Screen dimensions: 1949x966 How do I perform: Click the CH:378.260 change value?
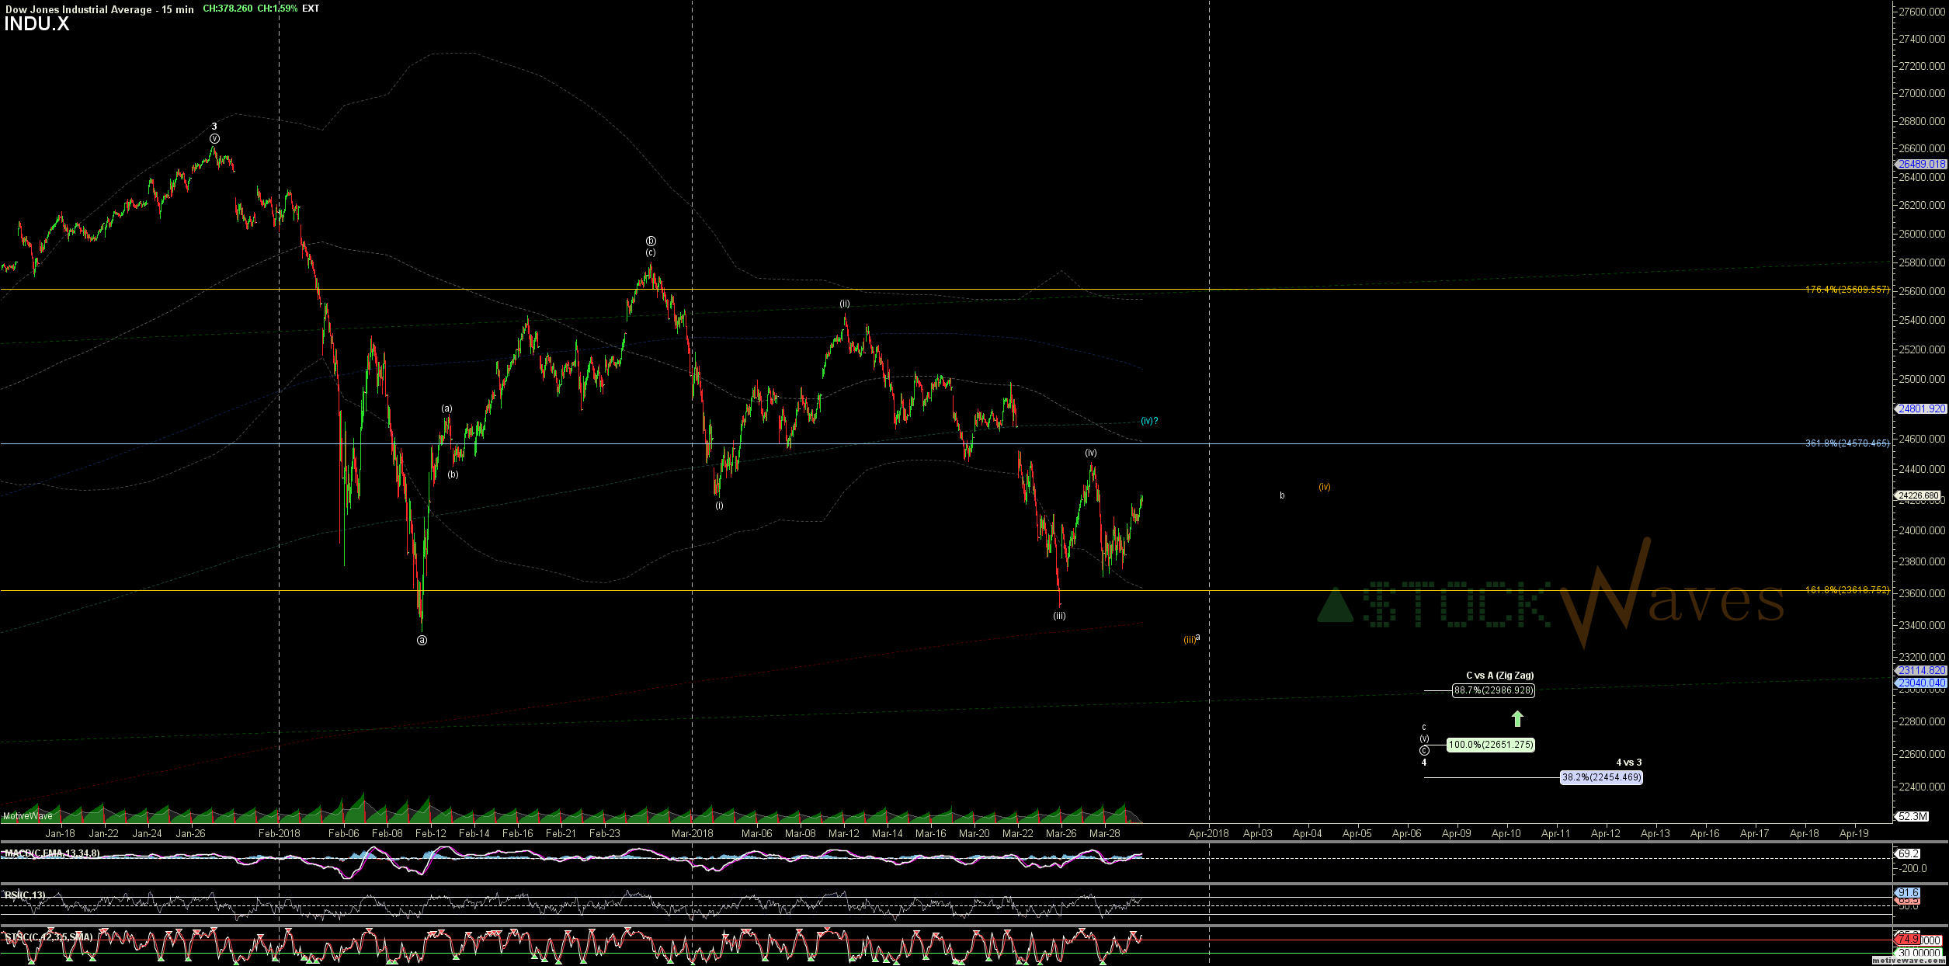[228, 9]
